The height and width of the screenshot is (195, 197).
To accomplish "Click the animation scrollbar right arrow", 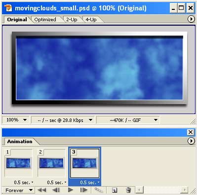I will click(184, 190).
